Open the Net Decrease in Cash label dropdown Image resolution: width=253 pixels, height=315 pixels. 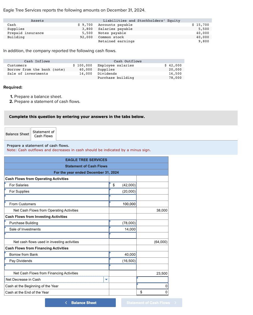pyautogui.click(x=106, y=279)
